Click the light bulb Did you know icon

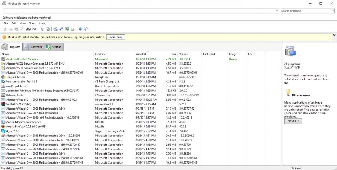(288, 92)
